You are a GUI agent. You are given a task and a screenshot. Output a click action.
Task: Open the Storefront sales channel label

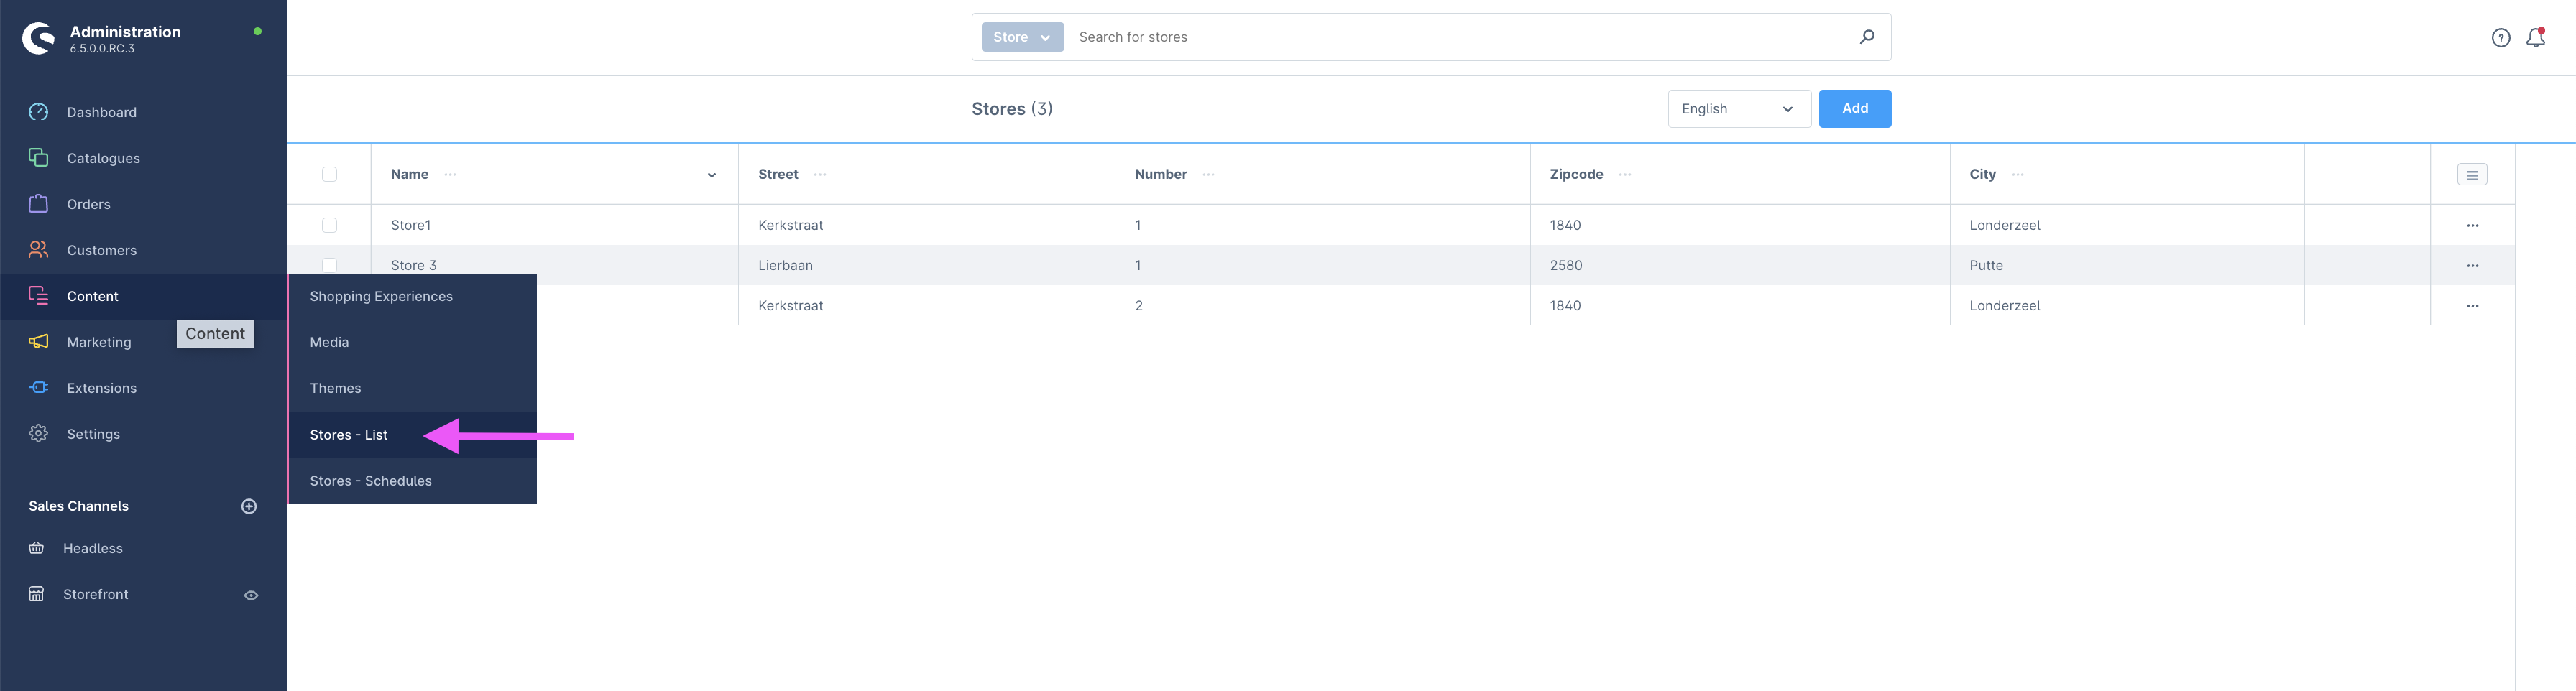point(95,595)
